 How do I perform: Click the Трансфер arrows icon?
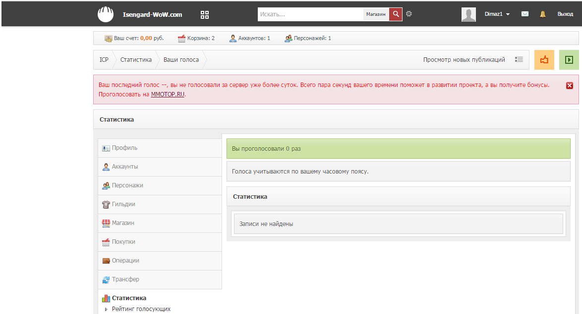click(x=106, y=279)
